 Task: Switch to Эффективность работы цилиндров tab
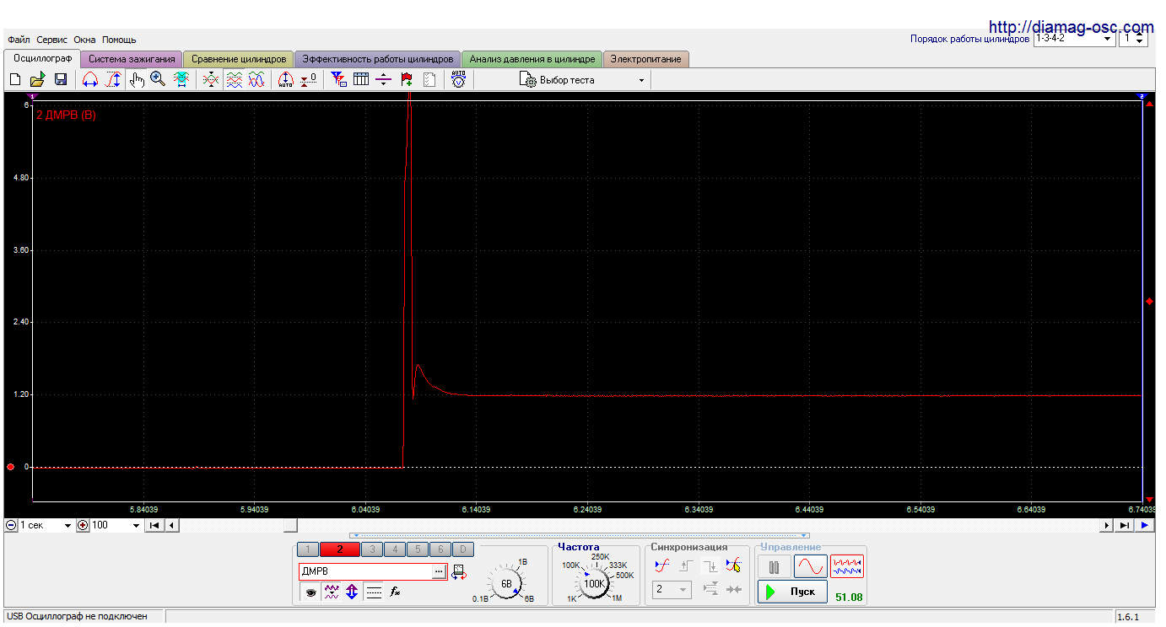377,59
